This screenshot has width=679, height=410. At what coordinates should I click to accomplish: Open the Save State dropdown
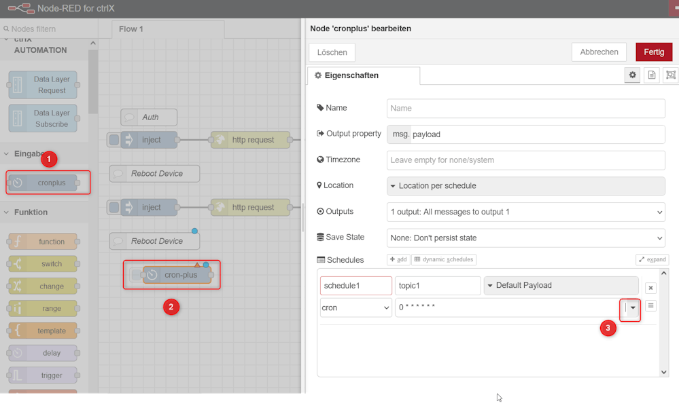pyautogui.click(x=525, y=238)
